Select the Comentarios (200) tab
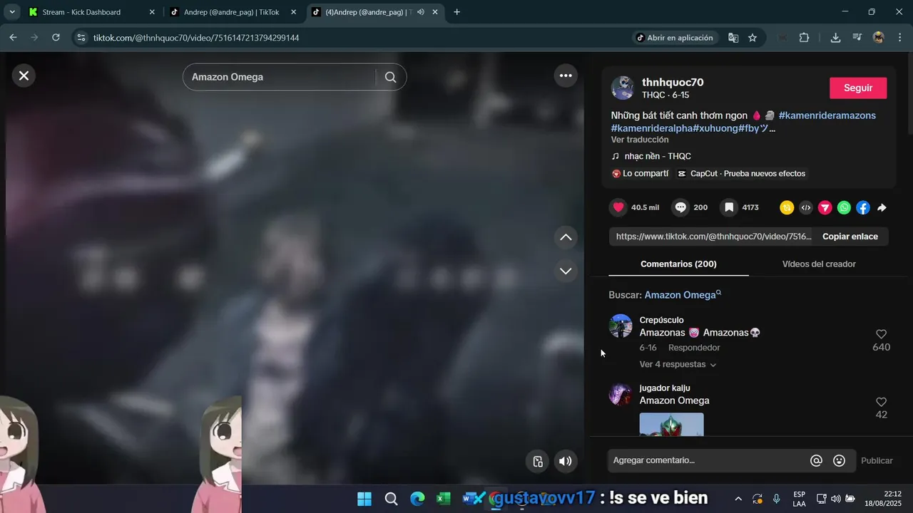This screenshot has height=513, width=913. 678,264
